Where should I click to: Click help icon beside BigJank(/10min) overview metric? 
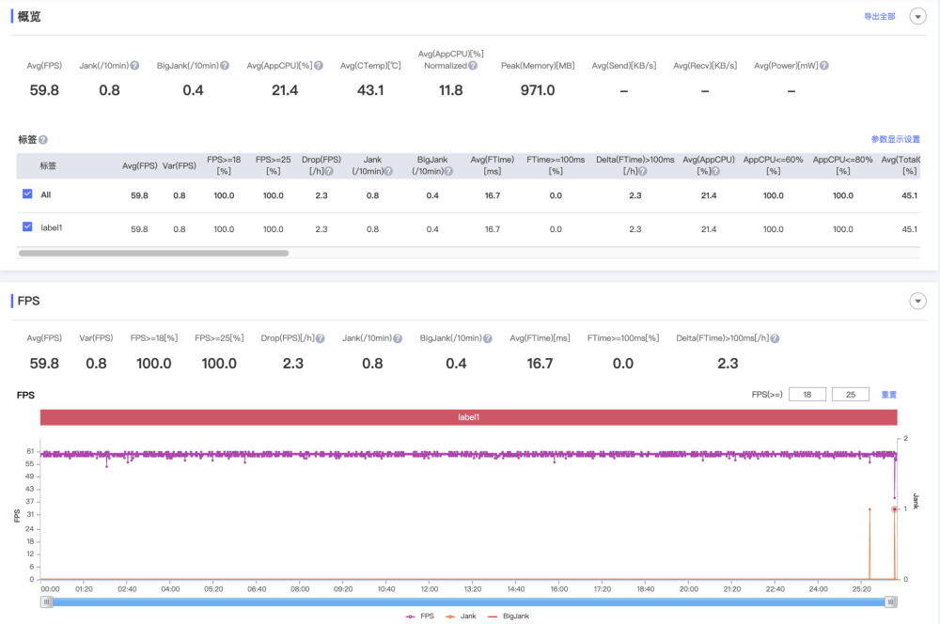click(x=225, y=66)
